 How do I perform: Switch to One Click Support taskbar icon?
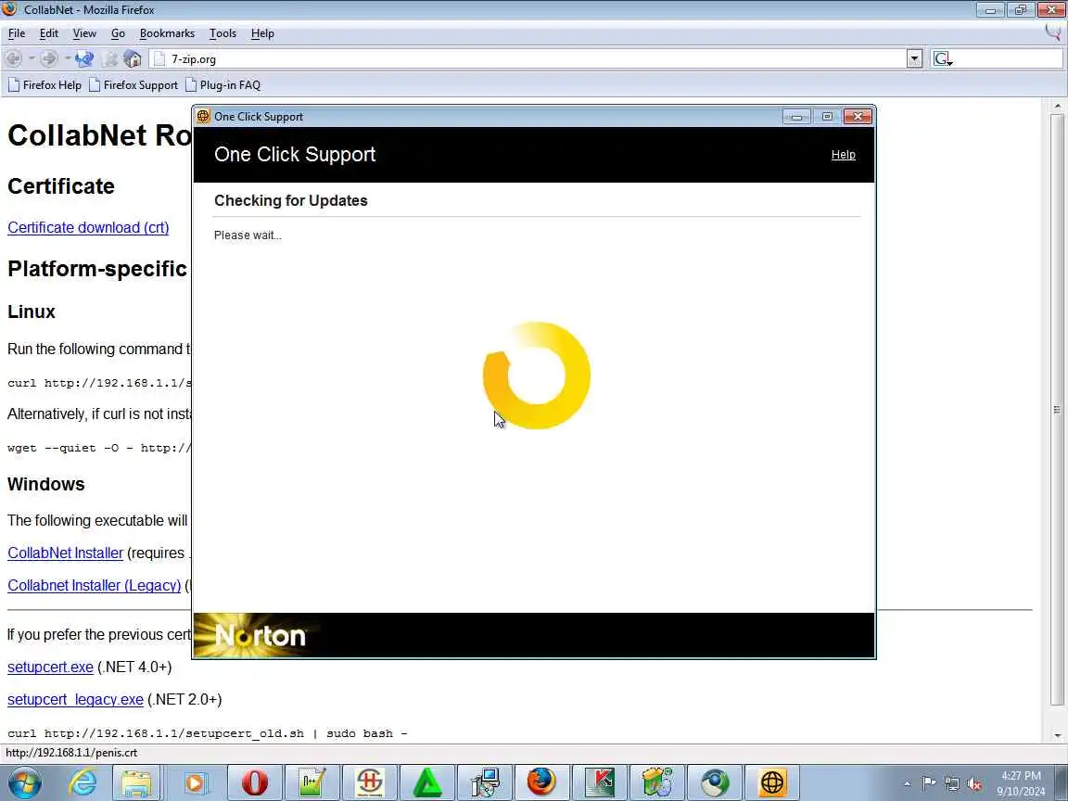(x=772, y=782)
